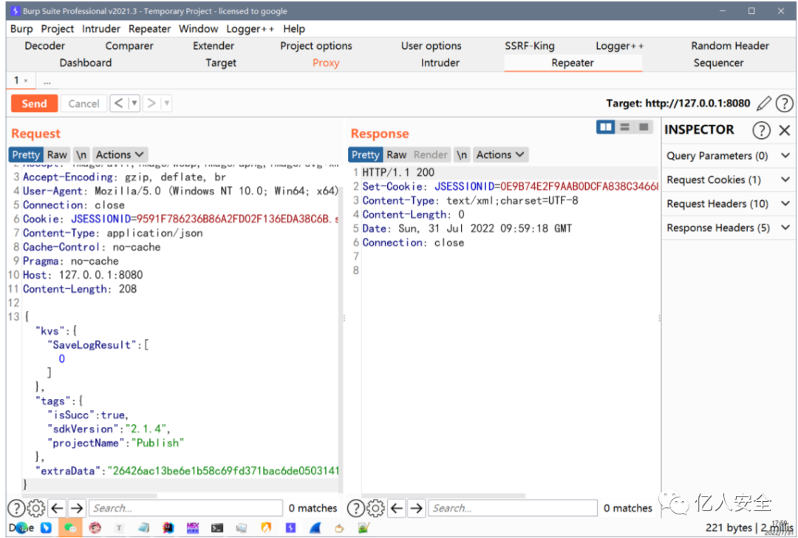The width and height of the screenshot is (798, 538).
Task: Click the Cancel request button
Action: [x=84, y=104]
